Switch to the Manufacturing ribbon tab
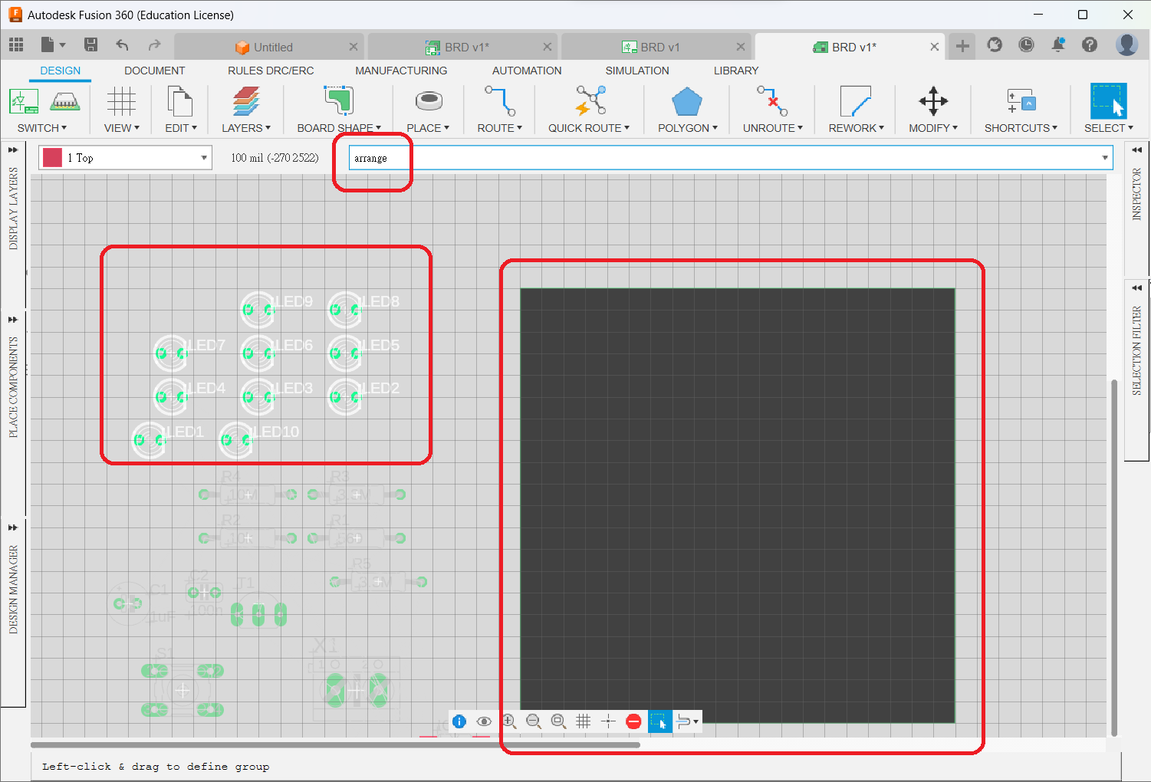The image size is (1151, 782). pyautogui.click(x=401, y=71)
